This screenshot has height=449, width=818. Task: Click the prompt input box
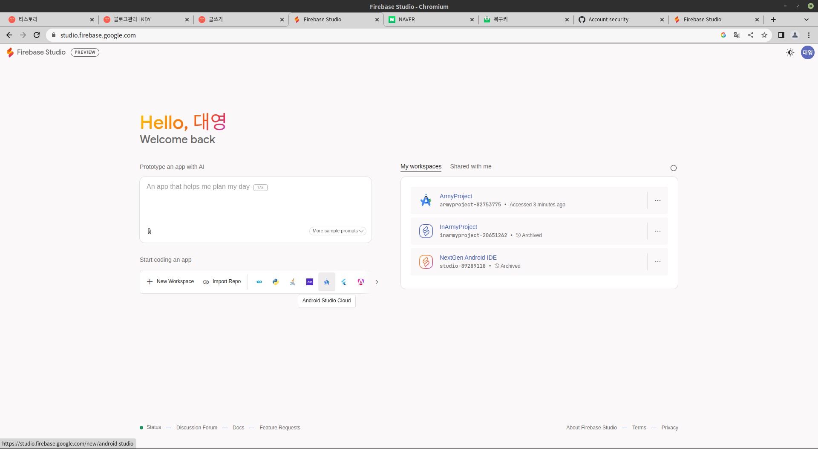coord(256,210)
